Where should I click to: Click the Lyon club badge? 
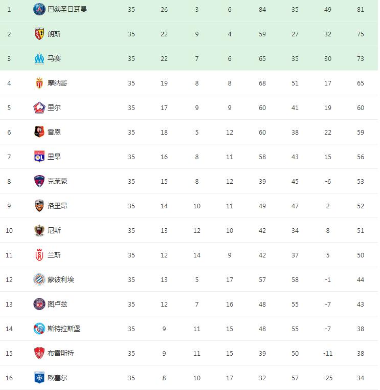click(39, 157)
